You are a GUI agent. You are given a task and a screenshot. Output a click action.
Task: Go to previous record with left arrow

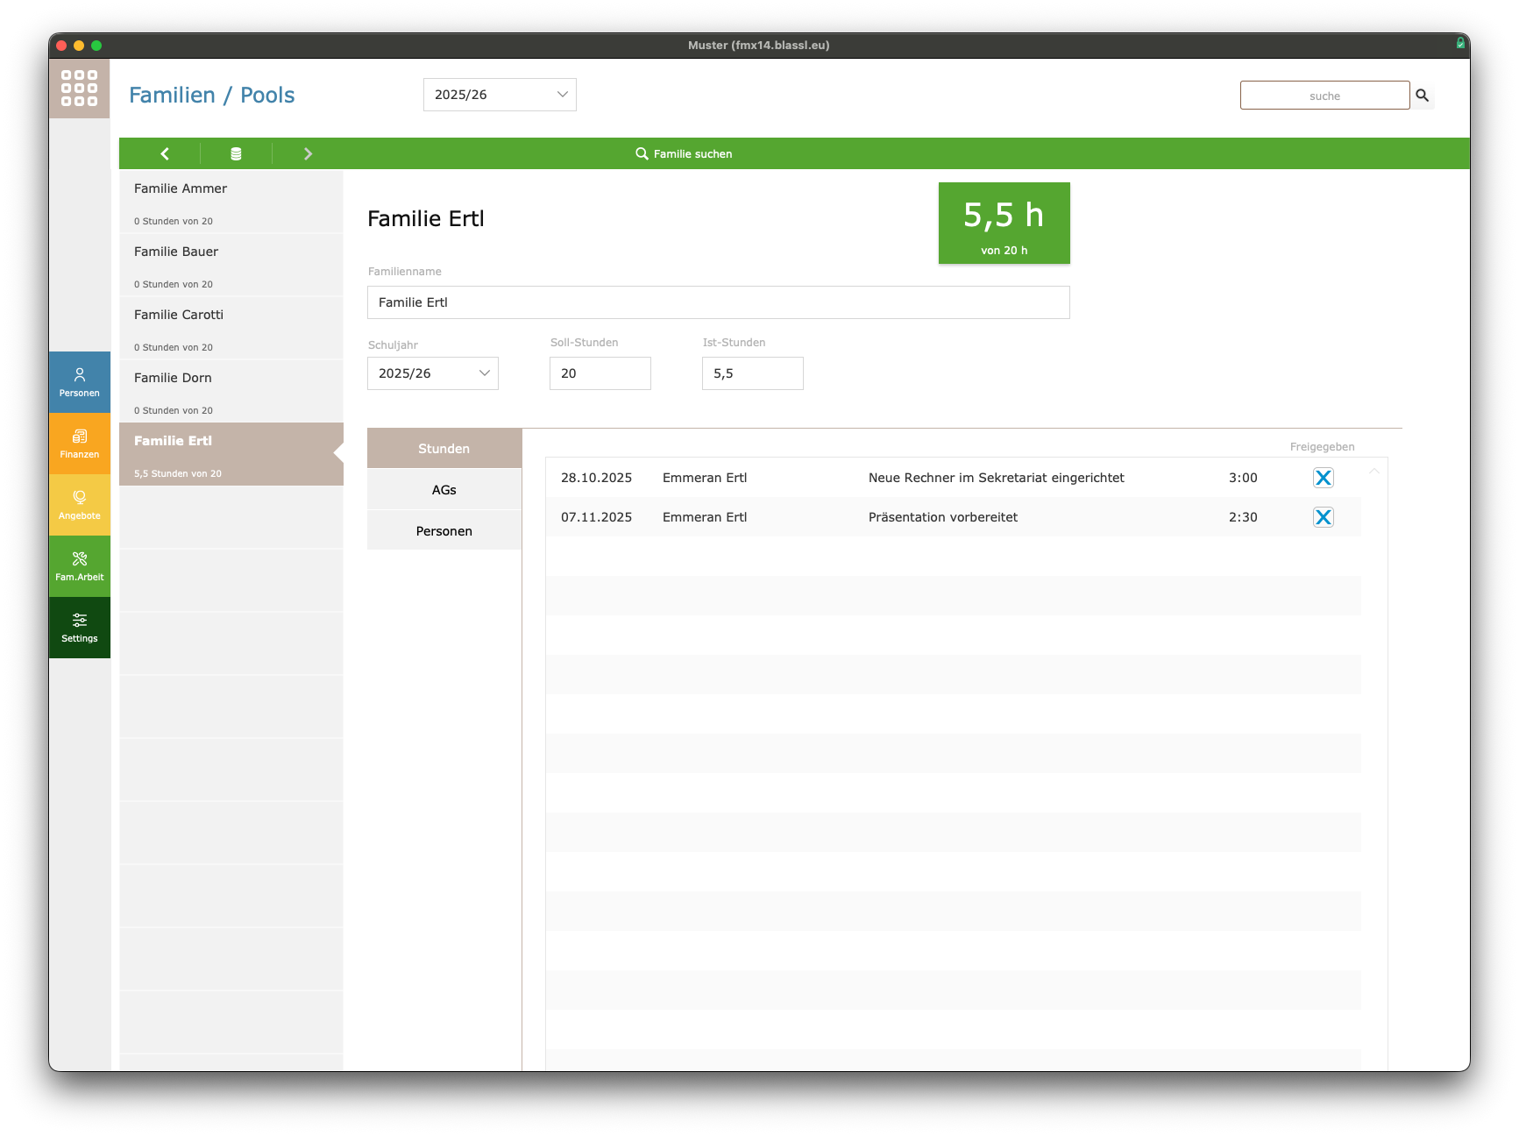tap(165, 153)
